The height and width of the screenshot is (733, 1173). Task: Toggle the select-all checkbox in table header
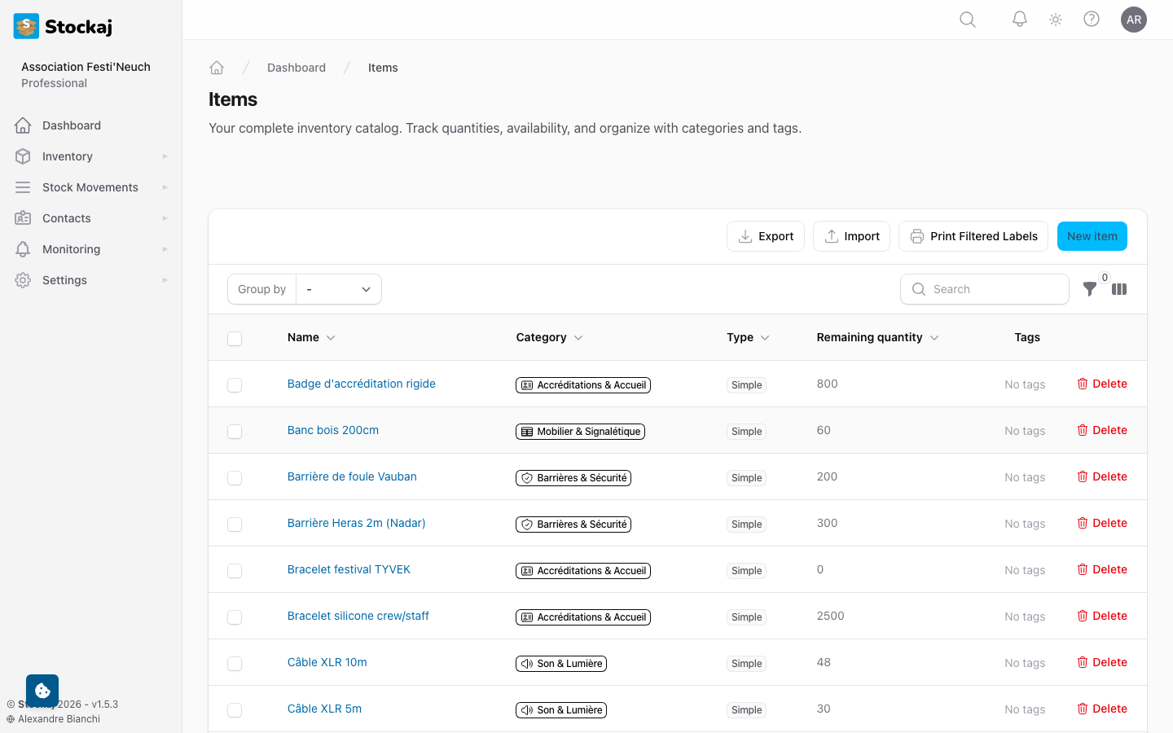point(235,339)
